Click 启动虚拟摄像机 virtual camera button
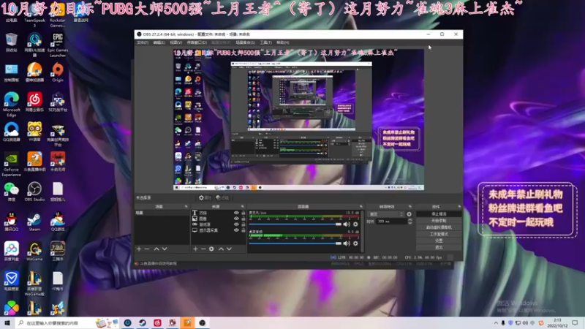 439,227
